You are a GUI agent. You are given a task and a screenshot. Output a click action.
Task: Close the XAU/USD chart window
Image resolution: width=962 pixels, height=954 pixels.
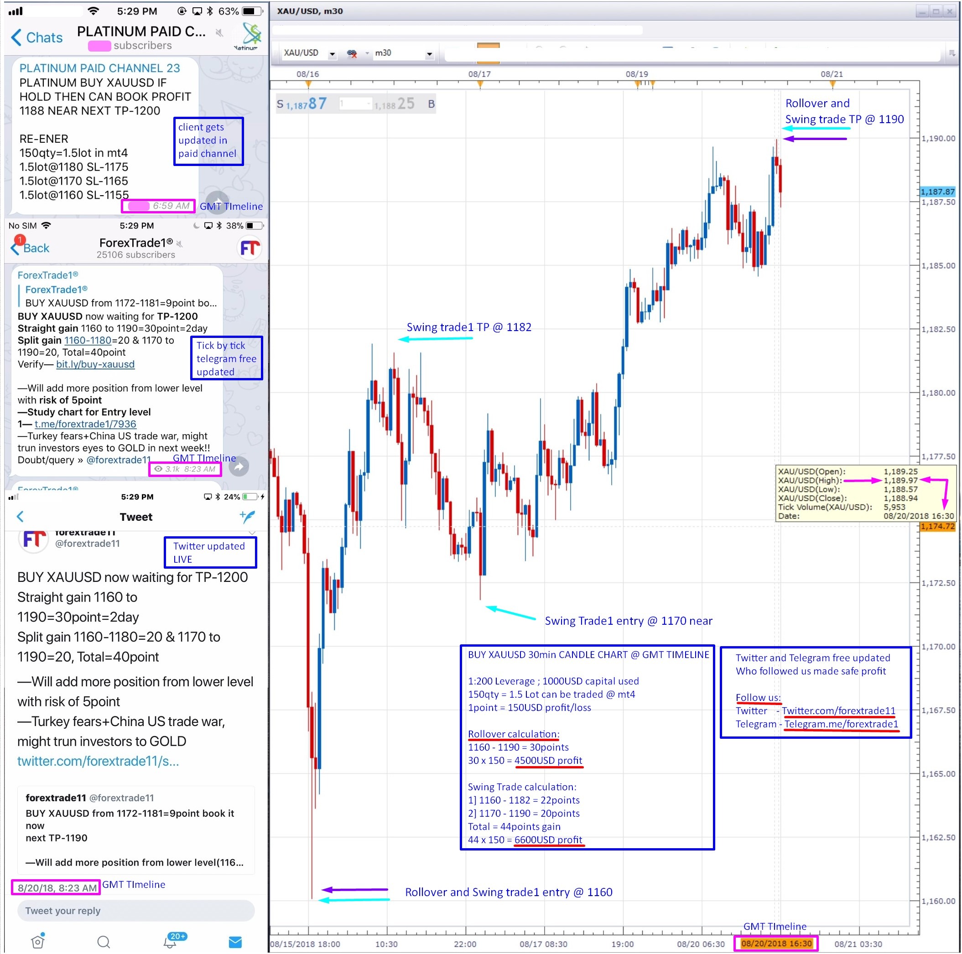(x=950, y=11)
